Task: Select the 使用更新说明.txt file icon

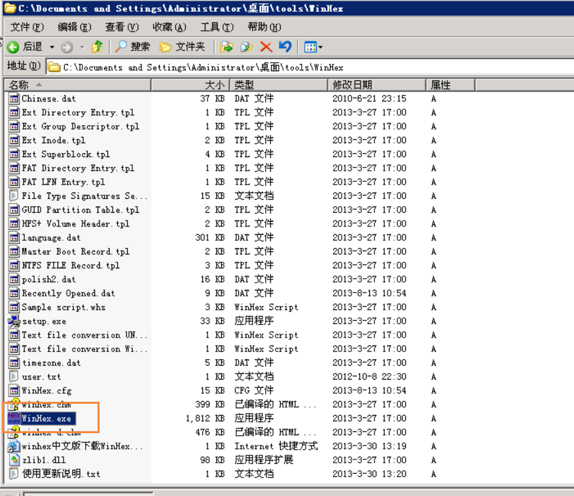Action: pyautogui.click(x=14, y=474)
